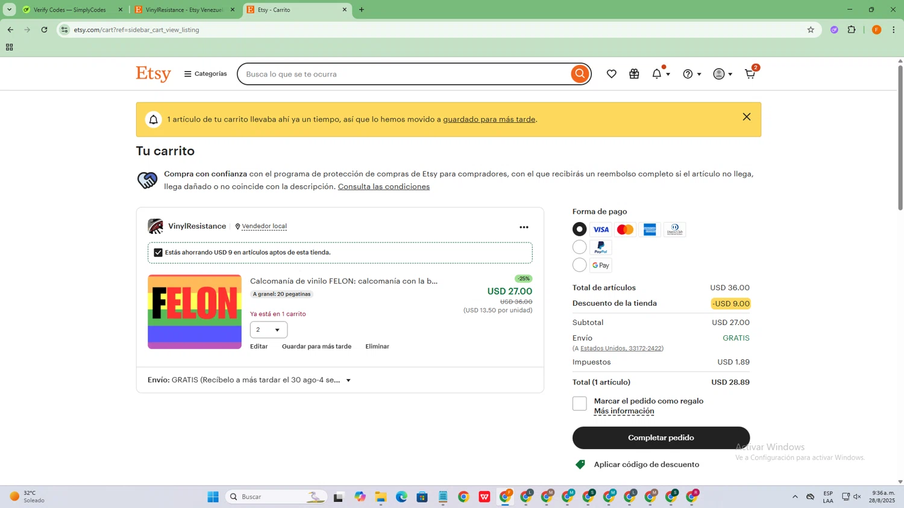Open File Explorer from taskbar
Image resolution: width=904 pixels, height=508 pixels.
(381, 497)
